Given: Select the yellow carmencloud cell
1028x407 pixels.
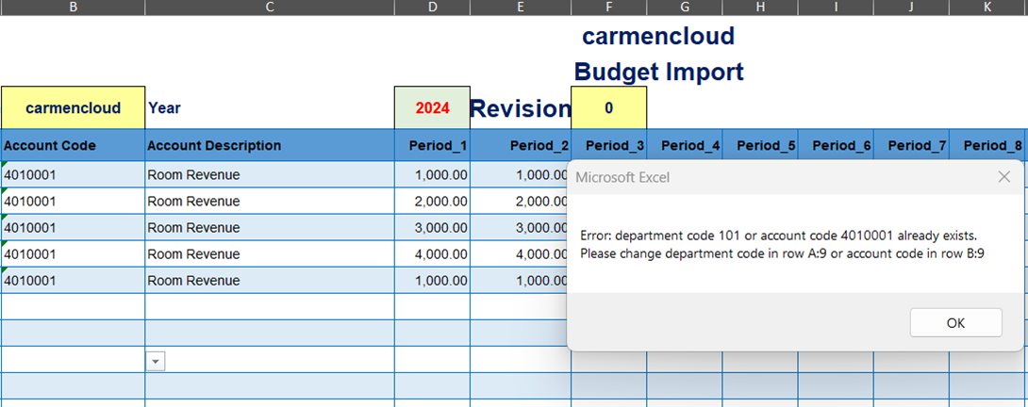Looking at the screenshot, I should 73,108.
